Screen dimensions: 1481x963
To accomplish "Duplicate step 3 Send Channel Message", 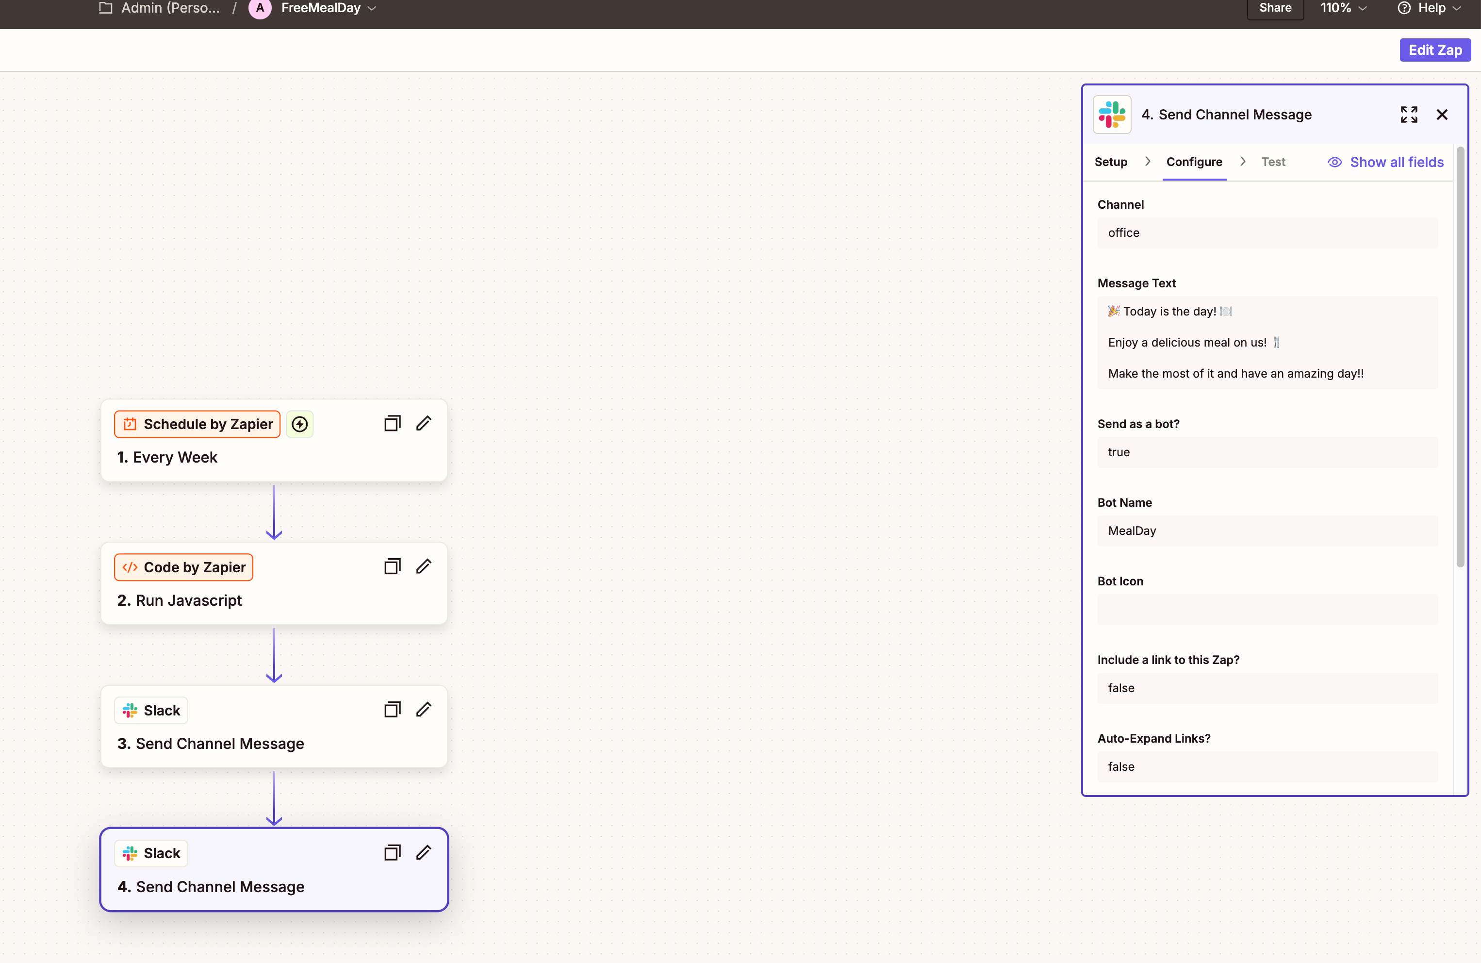I will point(392,710).
